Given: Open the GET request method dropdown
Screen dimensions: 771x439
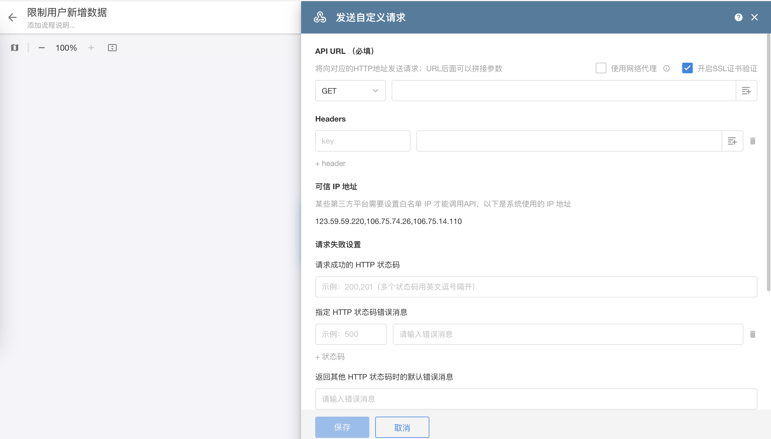Looking at the screenshot, I should coord(350,90).
